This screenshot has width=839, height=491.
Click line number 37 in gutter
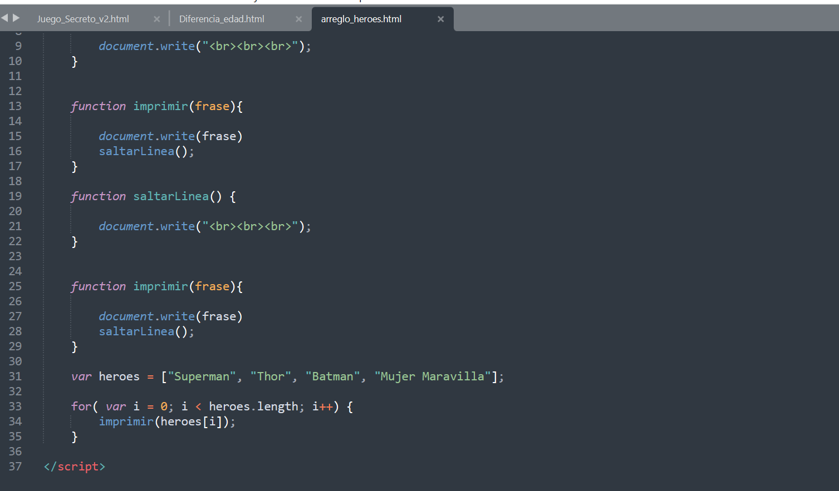[15, 467]
